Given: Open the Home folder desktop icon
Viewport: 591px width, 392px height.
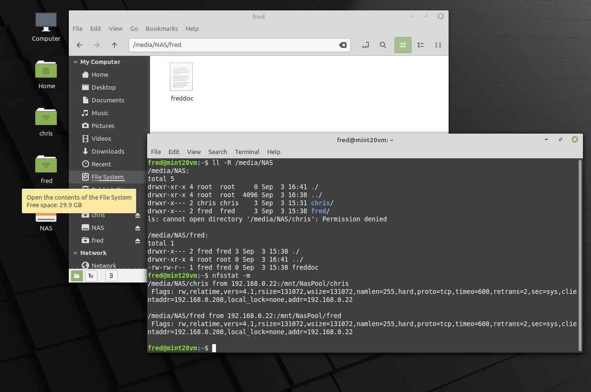Looking at the screenshot, I should [46, 74].
